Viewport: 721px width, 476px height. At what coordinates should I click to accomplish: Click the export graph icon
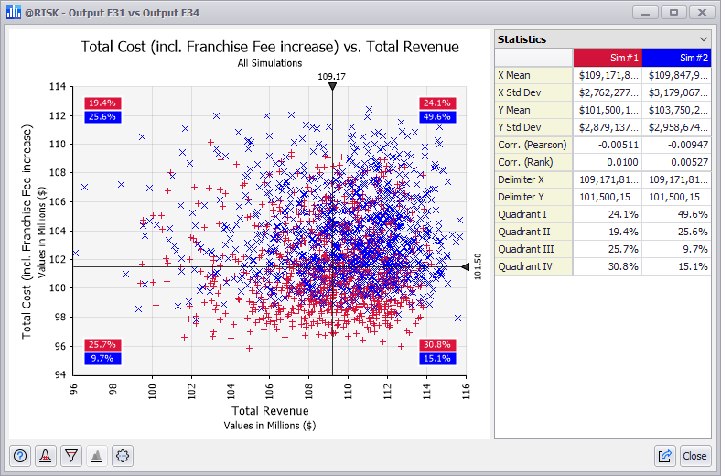[665, 455]
